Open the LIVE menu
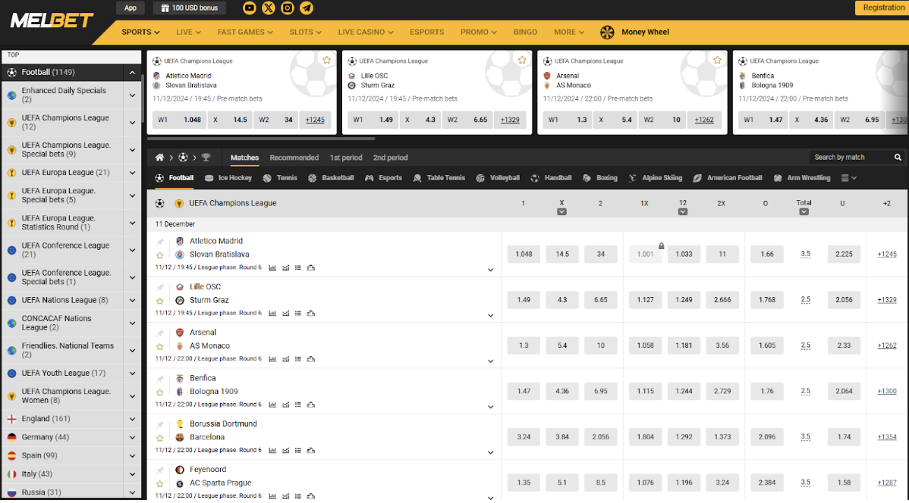This screenshot has height=503, width=909. (188, 33)
